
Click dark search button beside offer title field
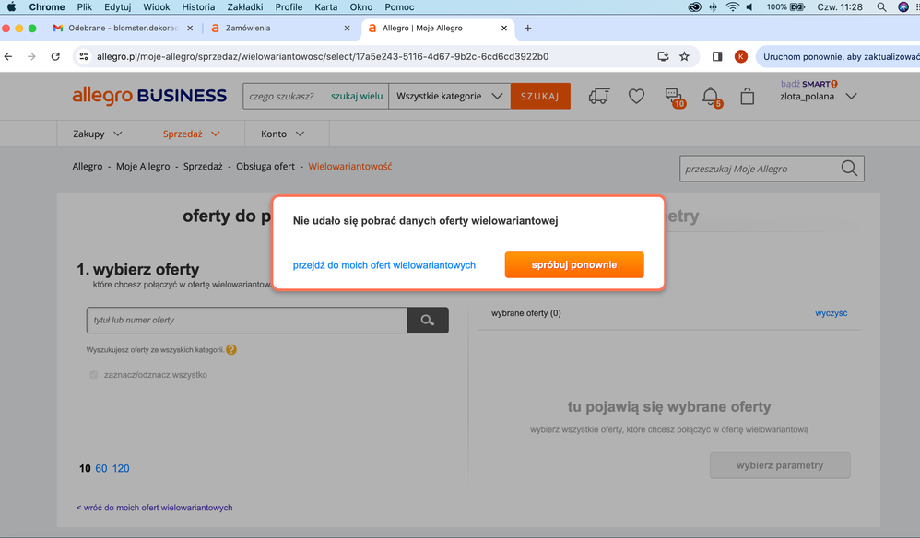pyautogui.click(x=428, y=320)
